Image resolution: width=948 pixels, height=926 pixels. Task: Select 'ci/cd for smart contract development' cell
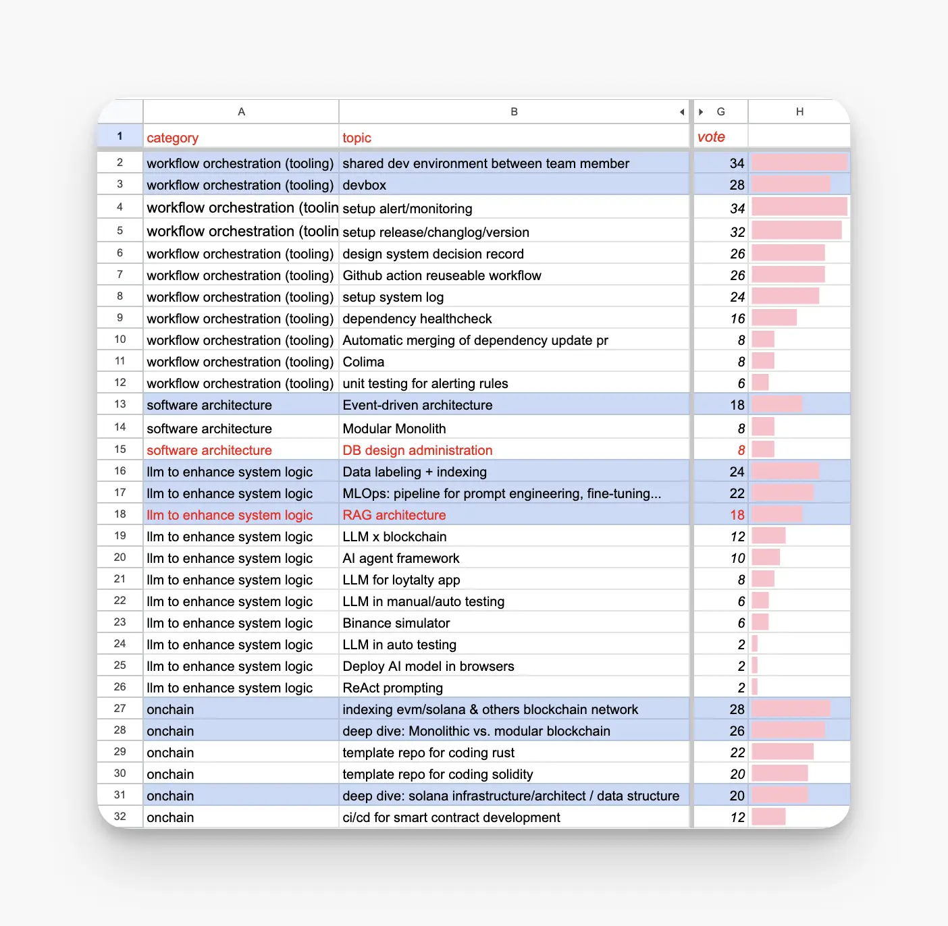pos(514,817)
